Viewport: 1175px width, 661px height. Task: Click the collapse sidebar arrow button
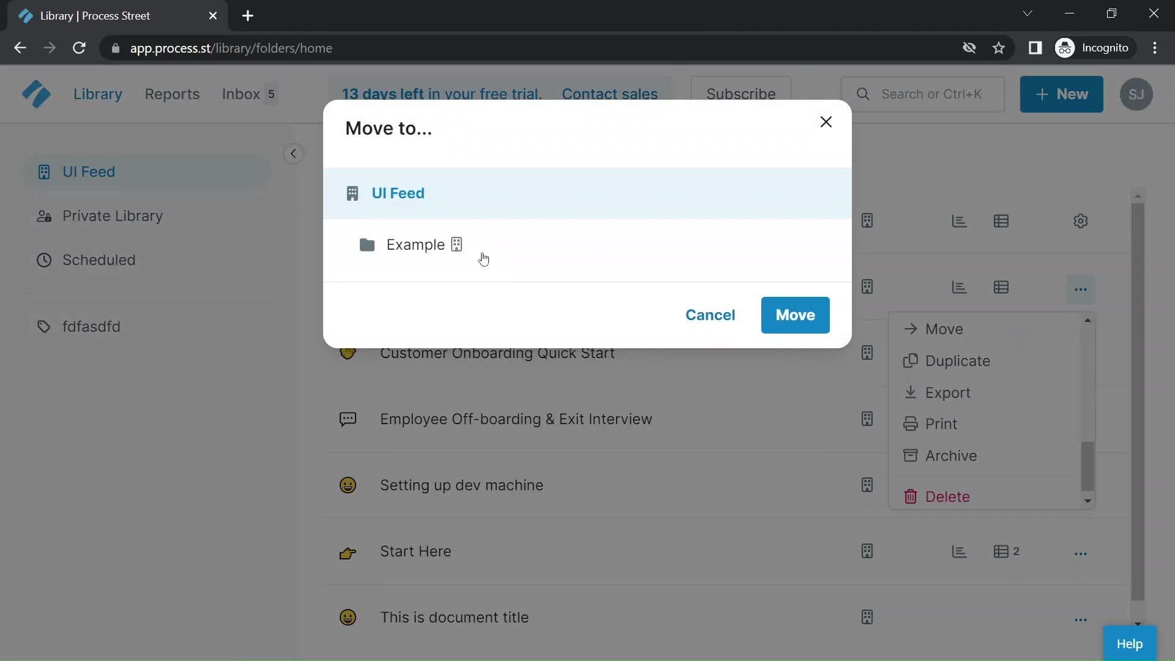[x=294, y=152]
